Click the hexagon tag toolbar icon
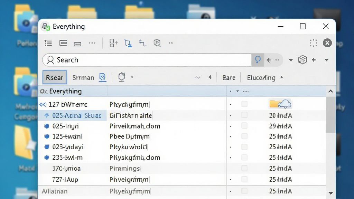This screenshot has width=354, height=199. pyautogui.click(x=157, y=43)
